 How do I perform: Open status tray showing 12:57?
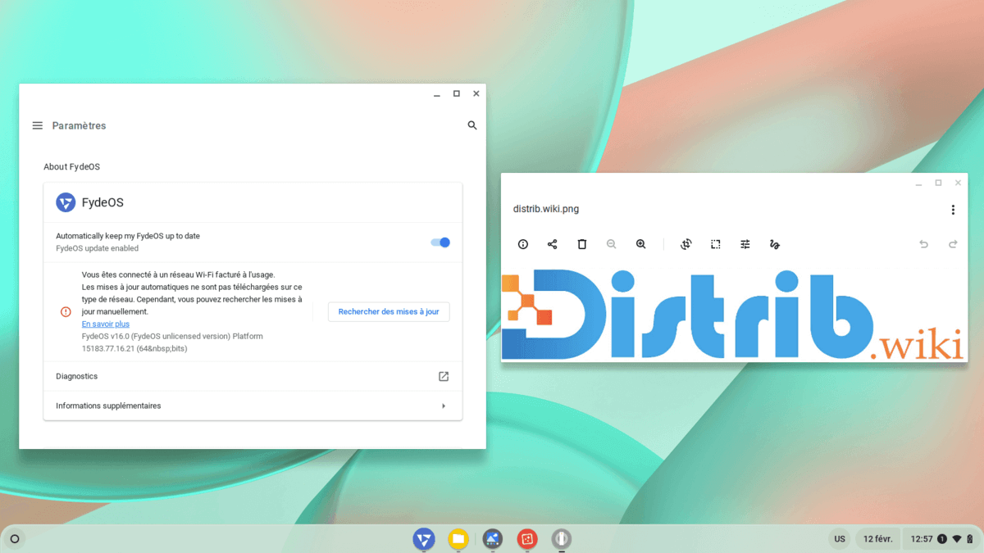pyautogui.click(x=941, y=539)
